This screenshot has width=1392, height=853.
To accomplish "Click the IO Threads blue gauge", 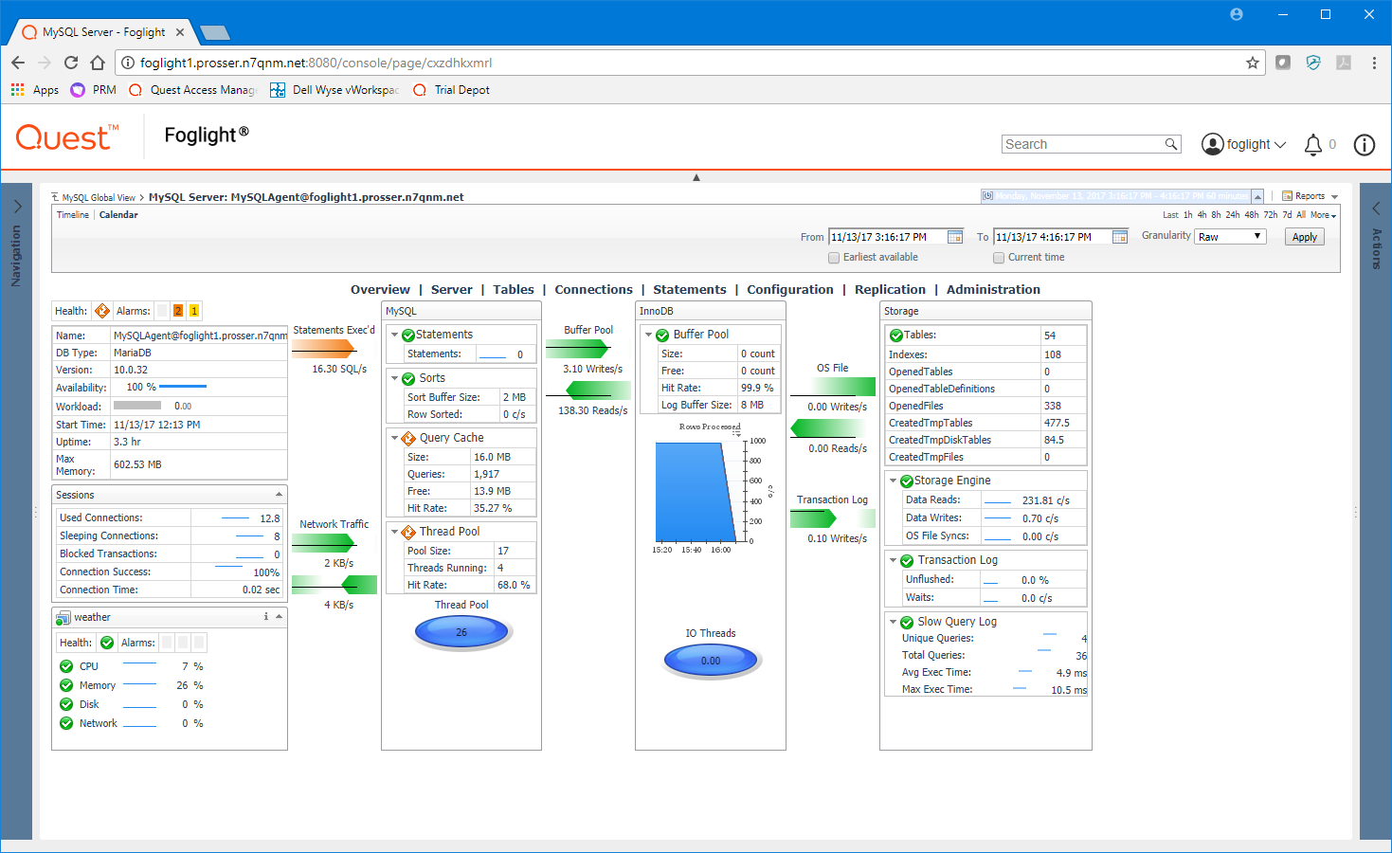I will pyautogui.click(x=711, y=661).
